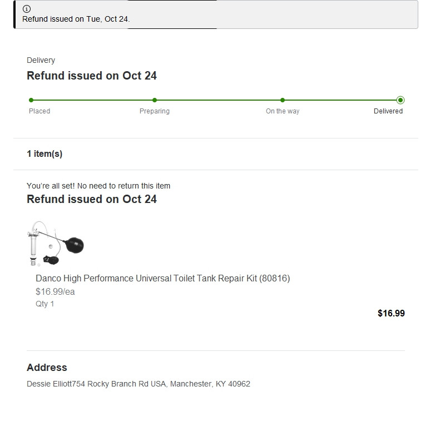This screenshot has height=426, width=445.
Task: Click the Dessie Elliott delivery address line
Action: pos(139,384)
